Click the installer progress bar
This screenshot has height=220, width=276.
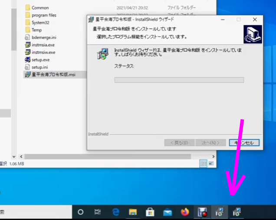179,80
